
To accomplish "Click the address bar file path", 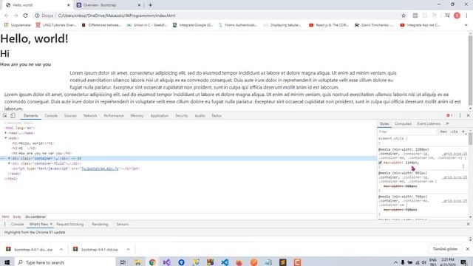I will 117,16.
